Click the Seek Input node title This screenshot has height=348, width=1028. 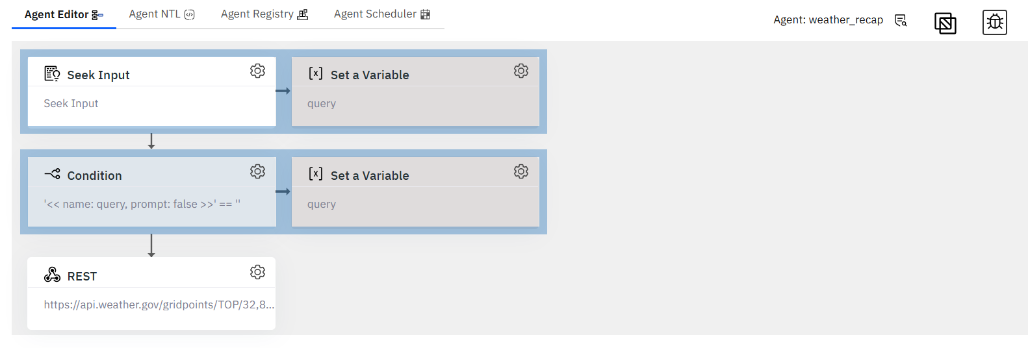coord(98,75)
